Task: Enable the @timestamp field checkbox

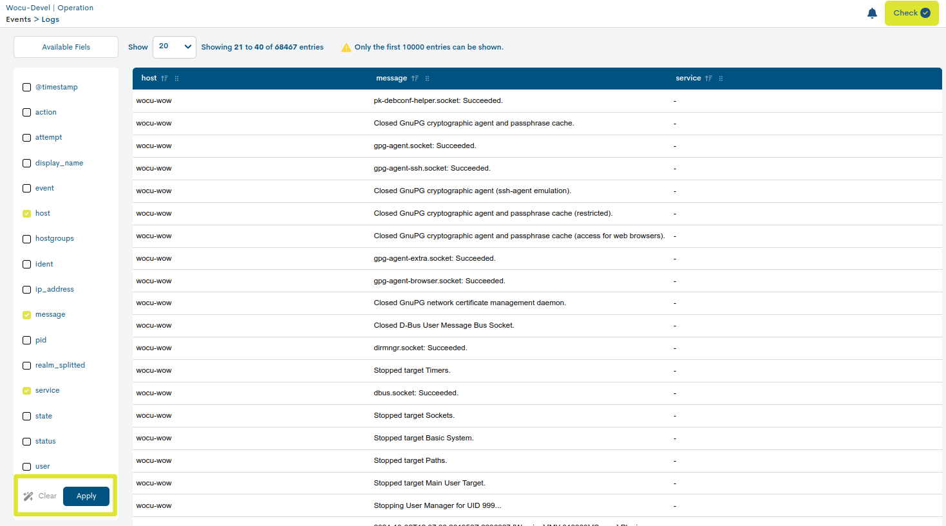Action: point(26,87)
